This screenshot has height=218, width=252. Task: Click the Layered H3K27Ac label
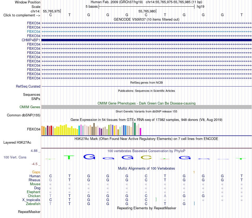[x=17, y=143]
